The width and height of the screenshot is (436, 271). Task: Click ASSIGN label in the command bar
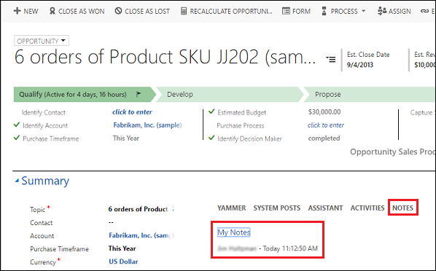click(x=400, y=11)
